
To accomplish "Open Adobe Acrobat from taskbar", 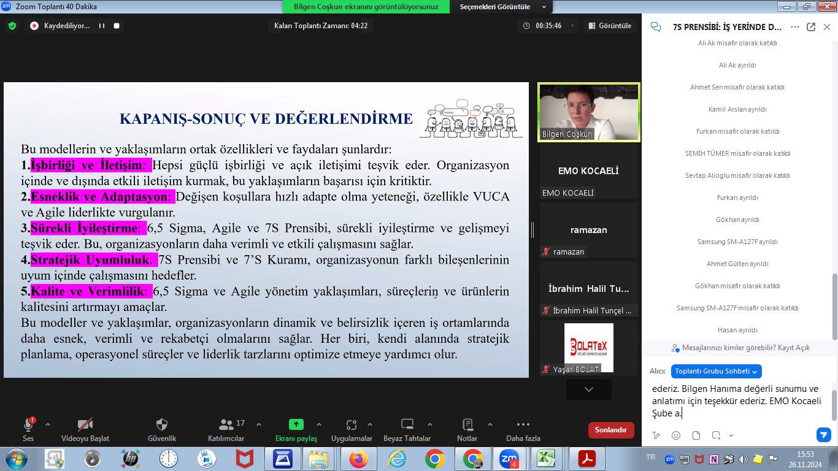I will pyautogui.click(x=587, y=459).
